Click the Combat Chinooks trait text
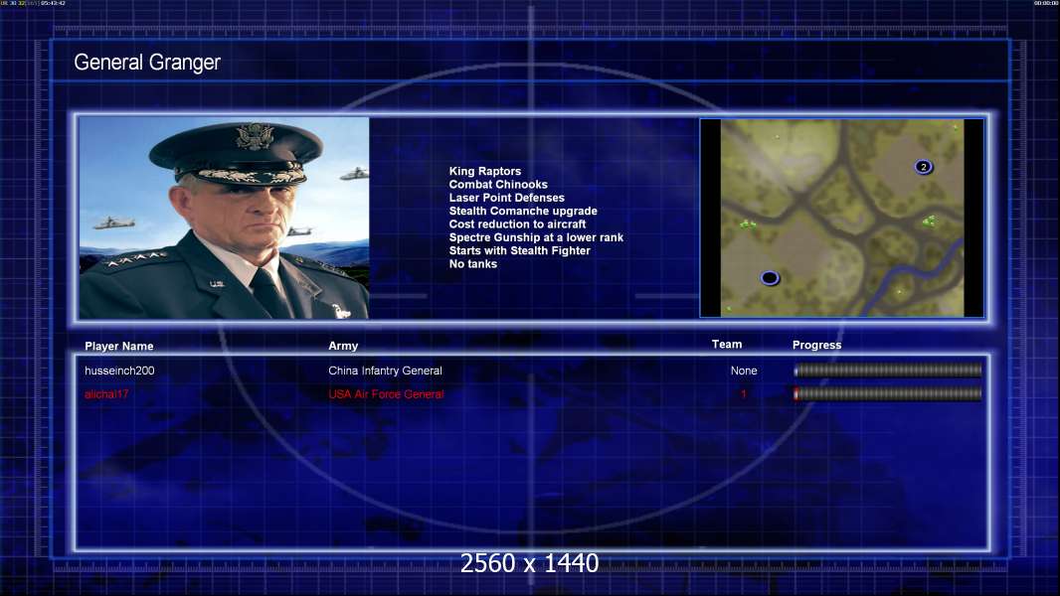Viewport: 1060px width, 596px height. [498, 185]
